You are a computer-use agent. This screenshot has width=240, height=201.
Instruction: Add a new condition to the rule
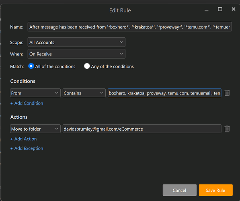tap(27, 103)
